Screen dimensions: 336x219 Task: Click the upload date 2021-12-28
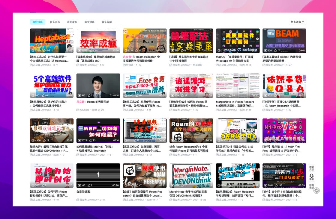tap(199, 200)
